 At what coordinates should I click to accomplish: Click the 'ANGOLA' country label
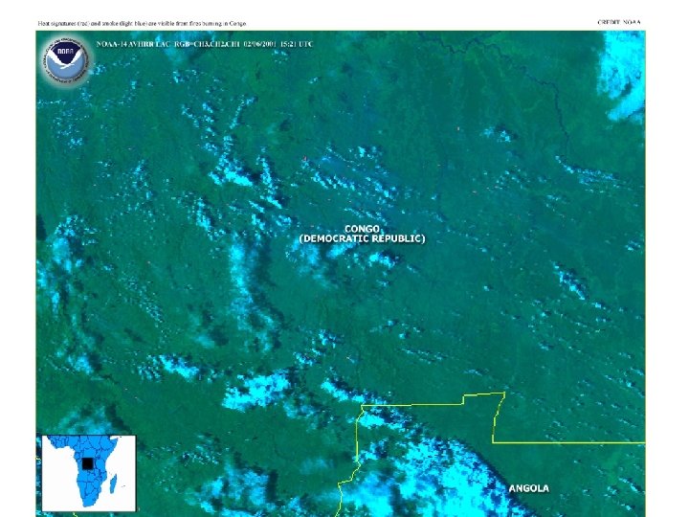528,488
